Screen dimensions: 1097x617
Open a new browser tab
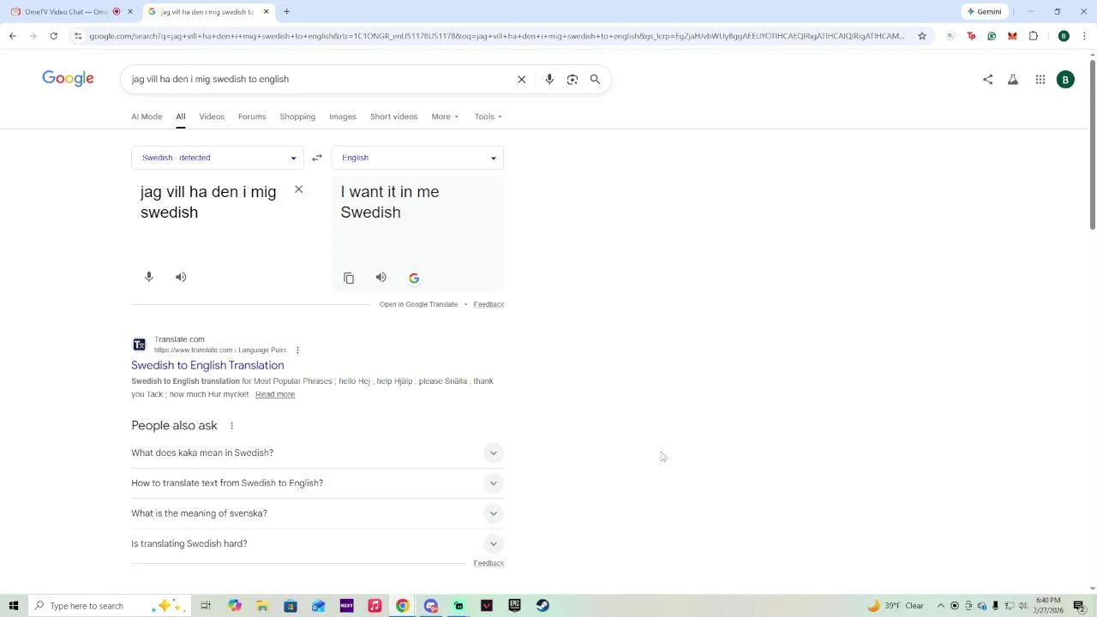pos(286,12)
